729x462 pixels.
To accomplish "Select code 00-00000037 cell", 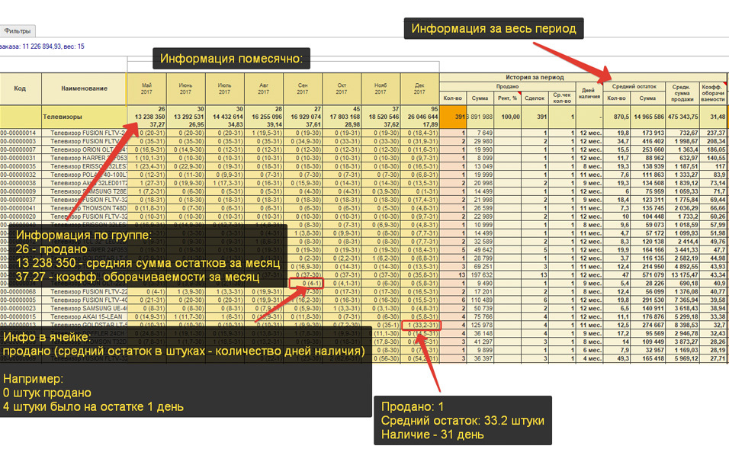I will (20, 200).
